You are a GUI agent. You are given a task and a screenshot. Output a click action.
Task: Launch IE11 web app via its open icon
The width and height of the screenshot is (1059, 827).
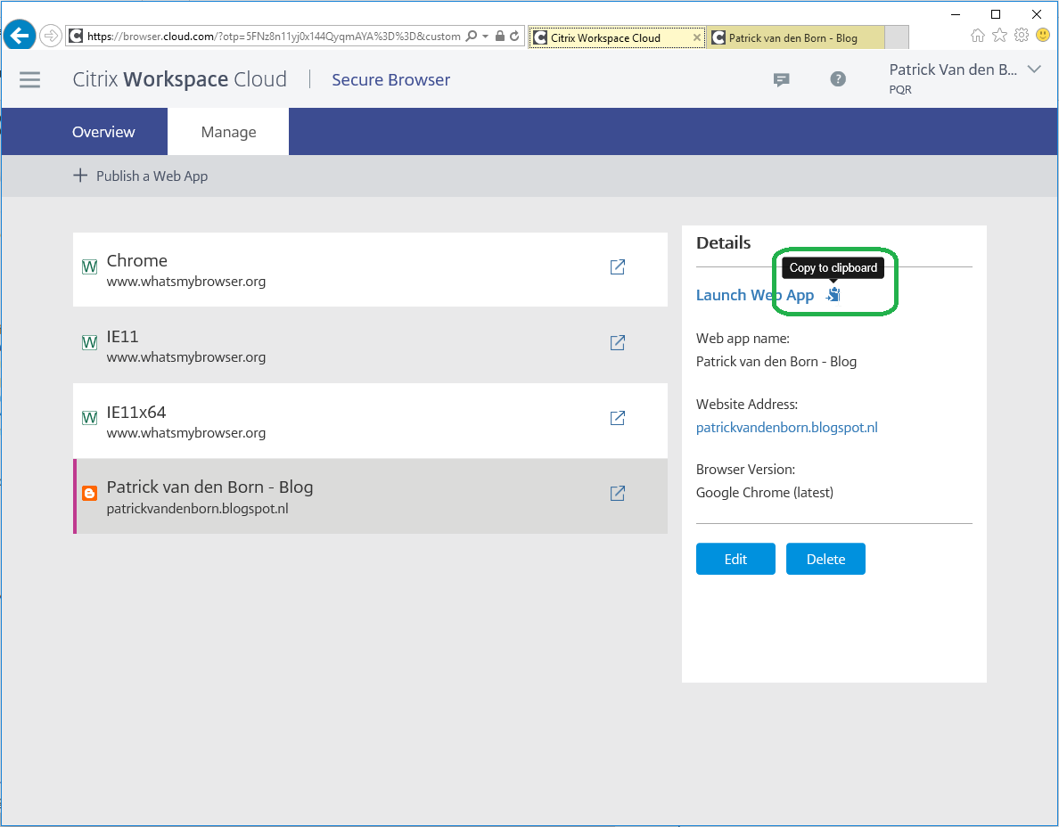coord(617,343)
